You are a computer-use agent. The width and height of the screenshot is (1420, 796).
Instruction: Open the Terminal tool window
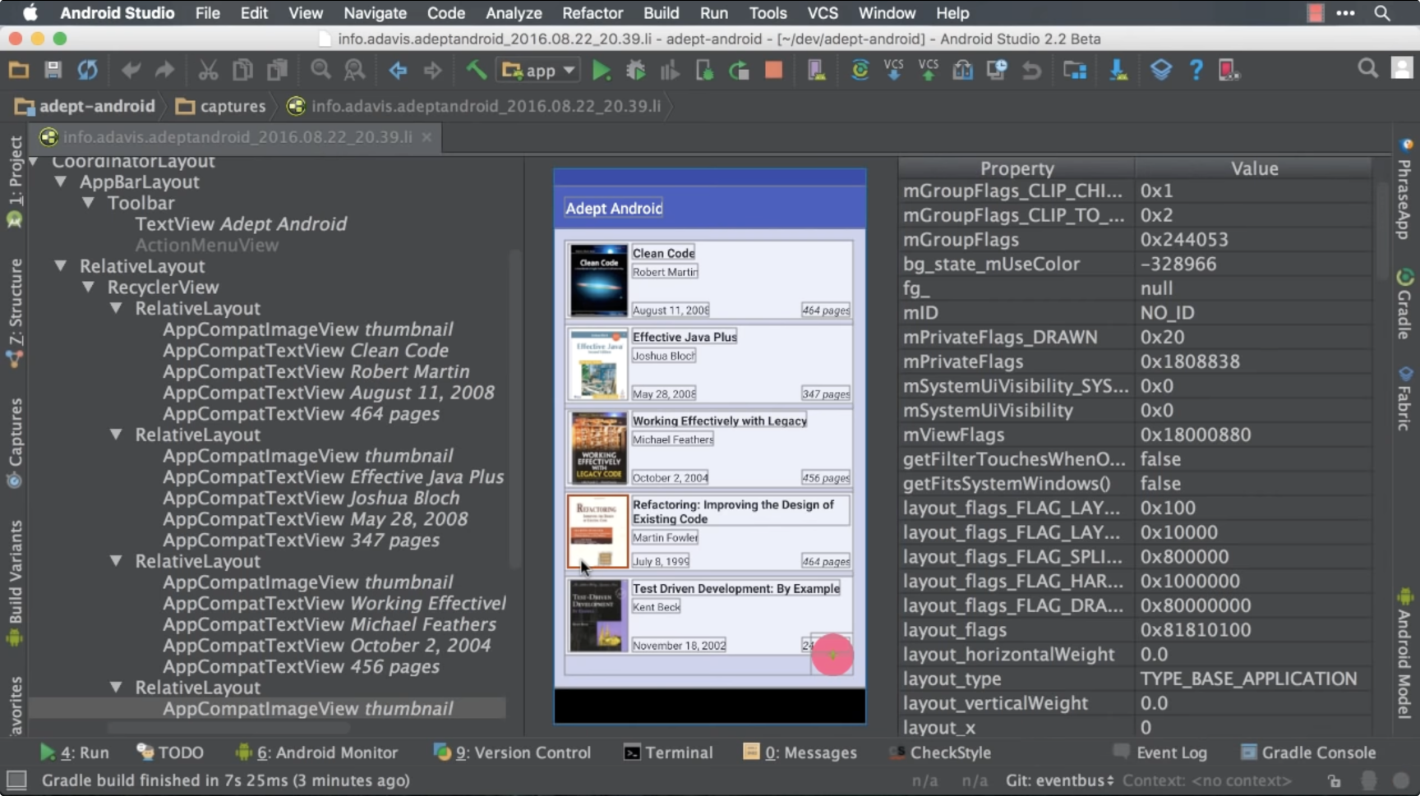tap(668, 752)
